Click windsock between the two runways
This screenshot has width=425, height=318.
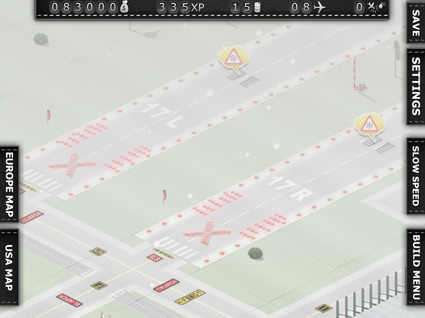coord(164,196)
